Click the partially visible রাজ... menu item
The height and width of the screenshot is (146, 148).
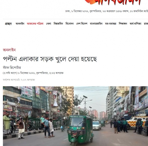[146, 24]
